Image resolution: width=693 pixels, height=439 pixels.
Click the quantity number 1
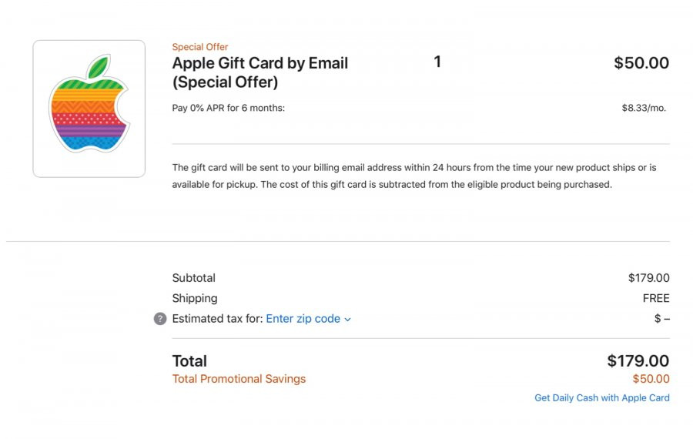(x=437, y=62)
